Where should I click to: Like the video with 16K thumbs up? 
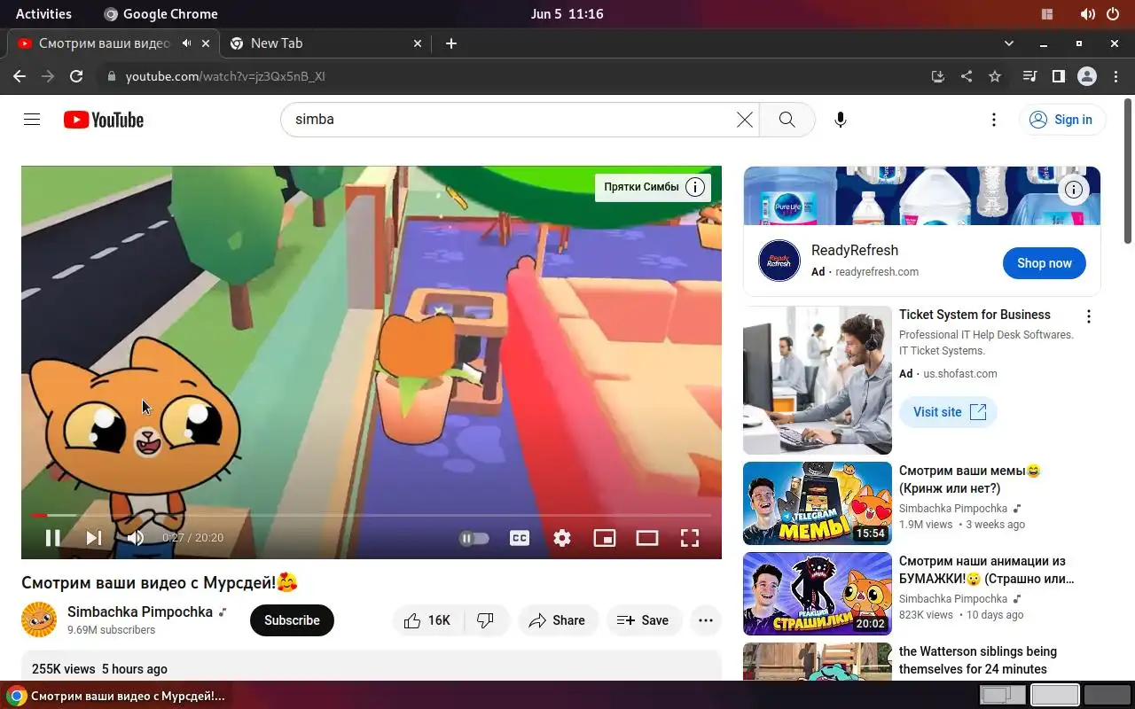[x=427, y=620]
